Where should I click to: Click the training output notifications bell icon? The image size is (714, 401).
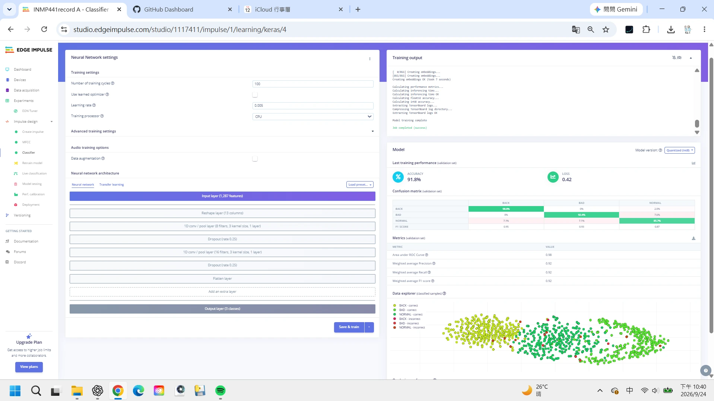(x=674, y=58)
